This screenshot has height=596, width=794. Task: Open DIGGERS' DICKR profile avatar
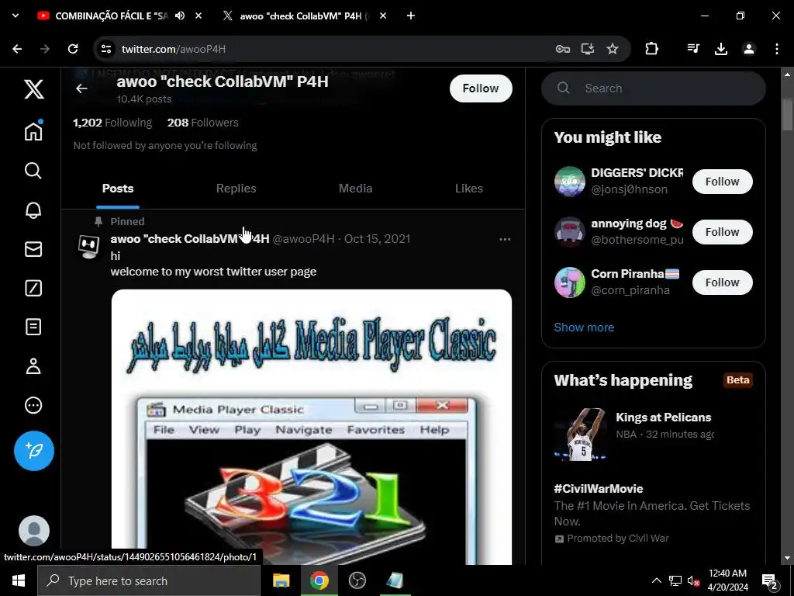click(570, 182)
